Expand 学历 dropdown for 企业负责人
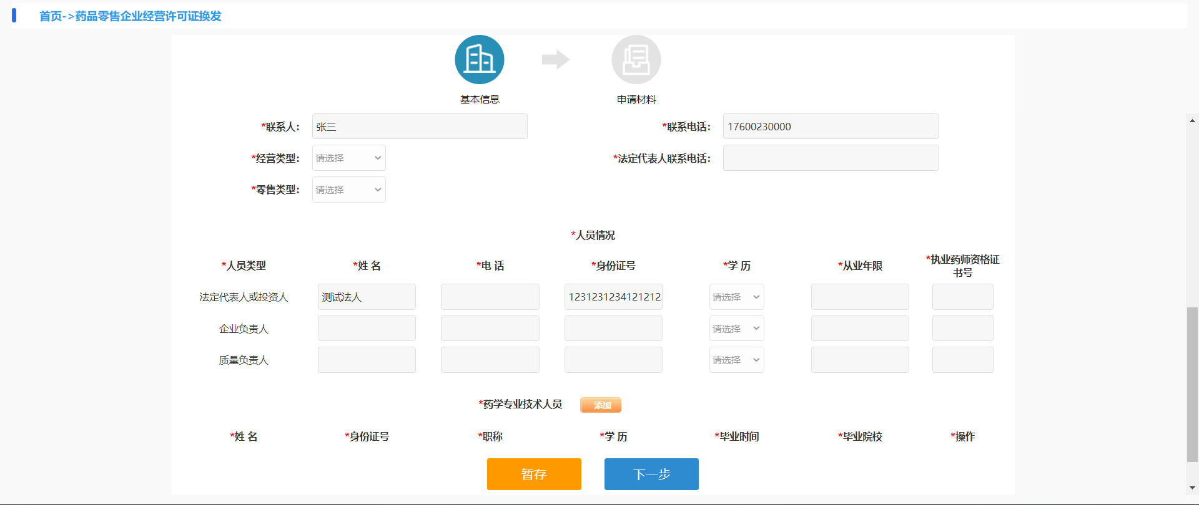The height and width of the screenshot is (505, 1199). (736, 329)
